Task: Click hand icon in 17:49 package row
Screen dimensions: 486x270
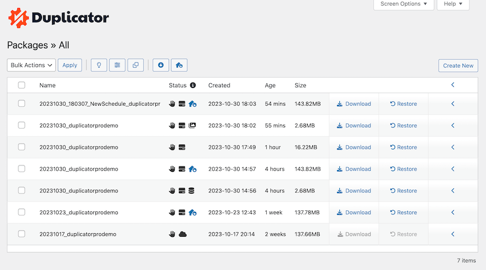Action: coord(172,147)
